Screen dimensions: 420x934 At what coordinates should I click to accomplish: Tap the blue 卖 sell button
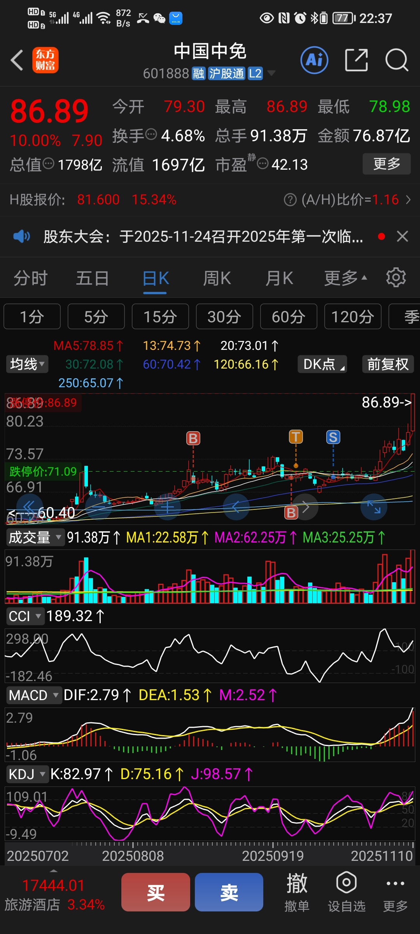pos(229,892)
